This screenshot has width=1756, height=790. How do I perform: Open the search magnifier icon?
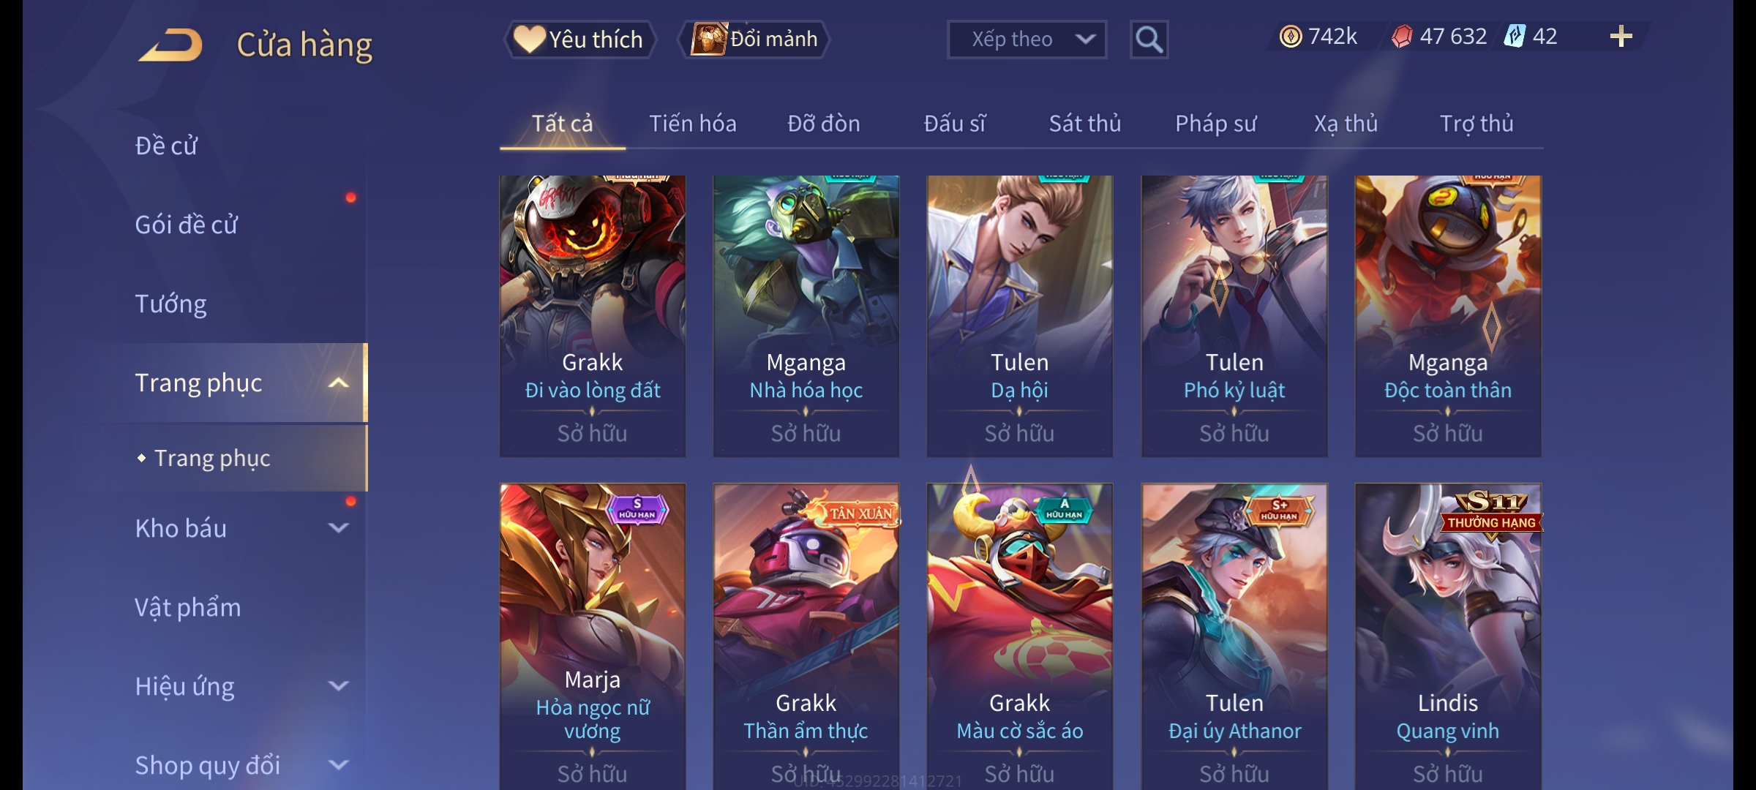(x=1149, y=39)
